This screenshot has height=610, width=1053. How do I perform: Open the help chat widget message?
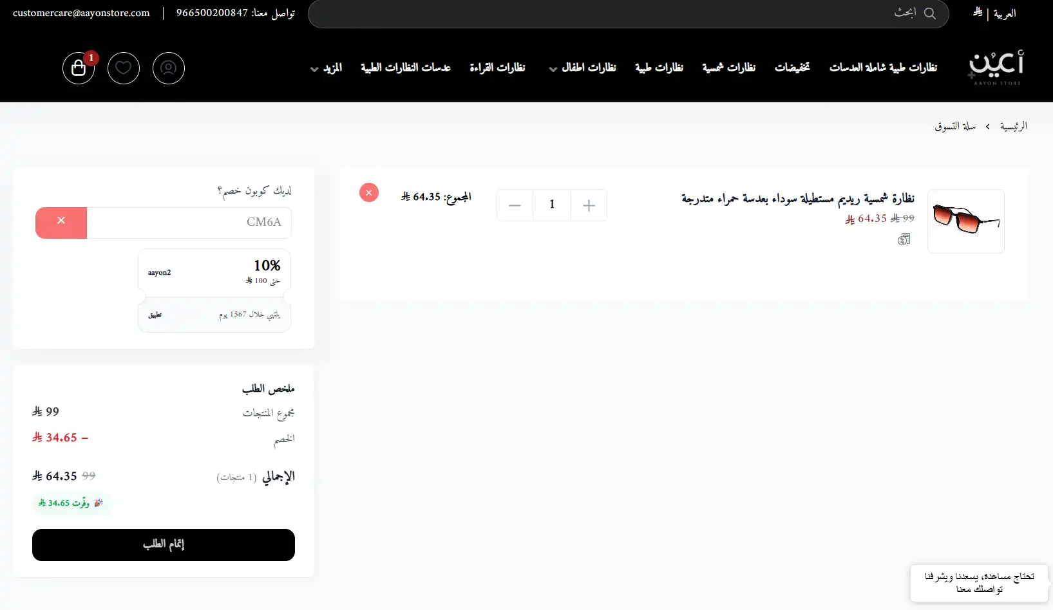980,583
